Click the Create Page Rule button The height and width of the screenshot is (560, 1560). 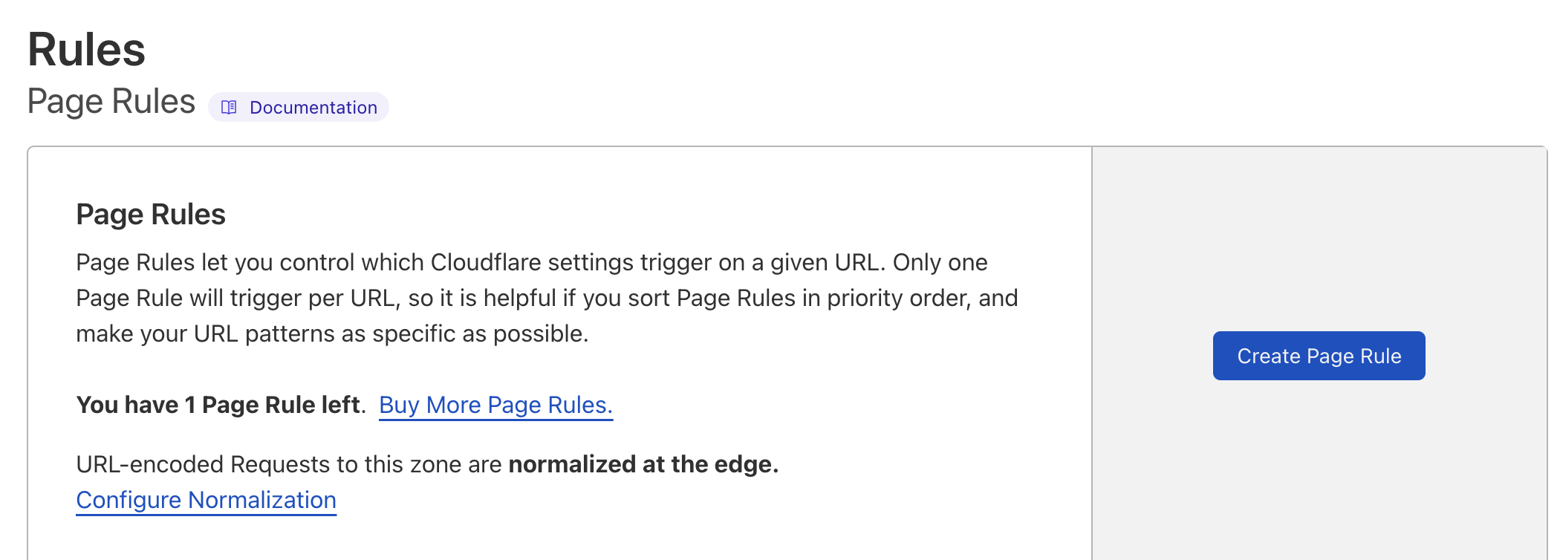[1319, 356]
